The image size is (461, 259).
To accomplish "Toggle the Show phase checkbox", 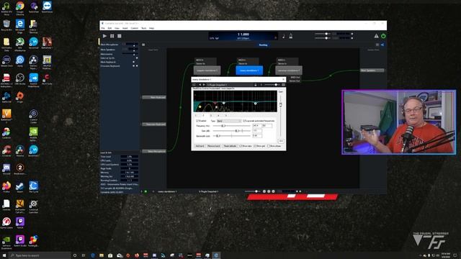I will tap(269, 146).
